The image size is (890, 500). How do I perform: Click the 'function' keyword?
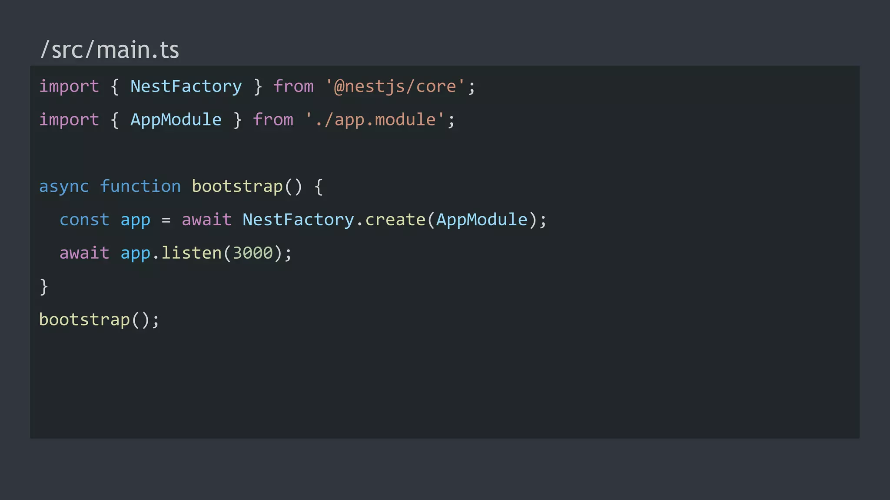(140, 187)
